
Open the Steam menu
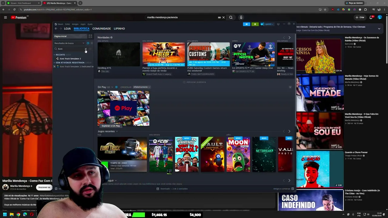60,24
